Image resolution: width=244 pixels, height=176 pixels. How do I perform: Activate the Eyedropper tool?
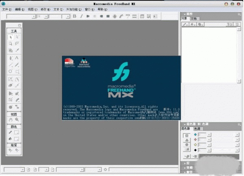tap(17, 50)
